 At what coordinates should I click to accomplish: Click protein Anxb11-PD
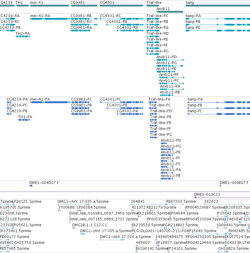coord(171,140)
